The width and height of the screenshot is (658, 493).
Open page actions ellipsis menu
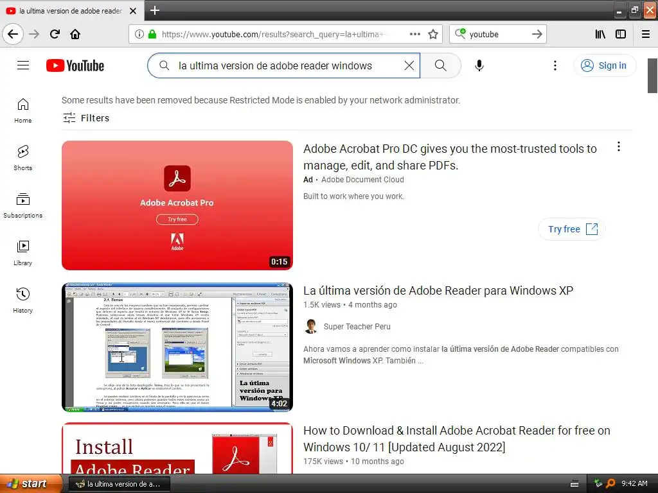[x=414, y=34]
